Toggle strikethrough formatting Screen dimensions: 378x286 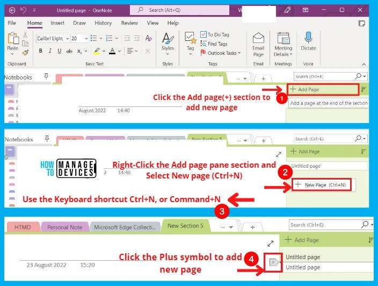pos(69,51)
